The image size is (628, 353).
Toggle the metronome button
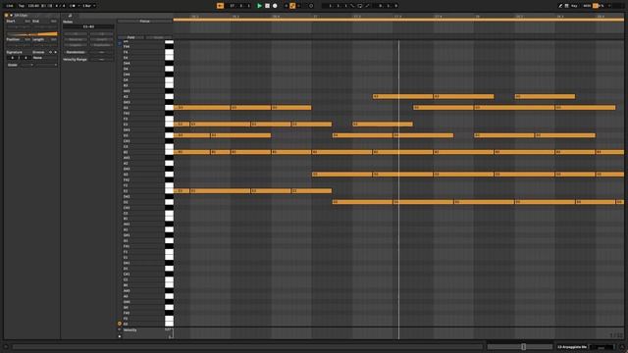(x=73, y=6)
